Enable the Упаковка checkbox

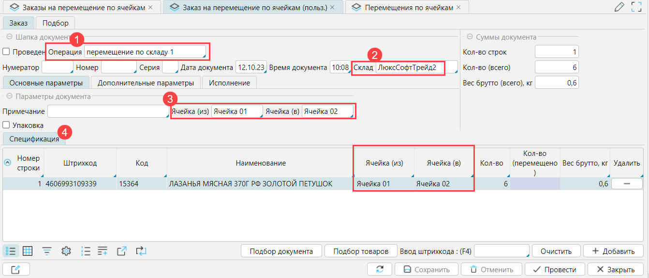click(x=6, y=125)
